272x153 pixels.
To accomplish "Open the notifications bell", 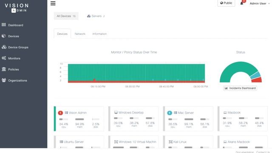I will pyautogui.click(x=242, y=3).
